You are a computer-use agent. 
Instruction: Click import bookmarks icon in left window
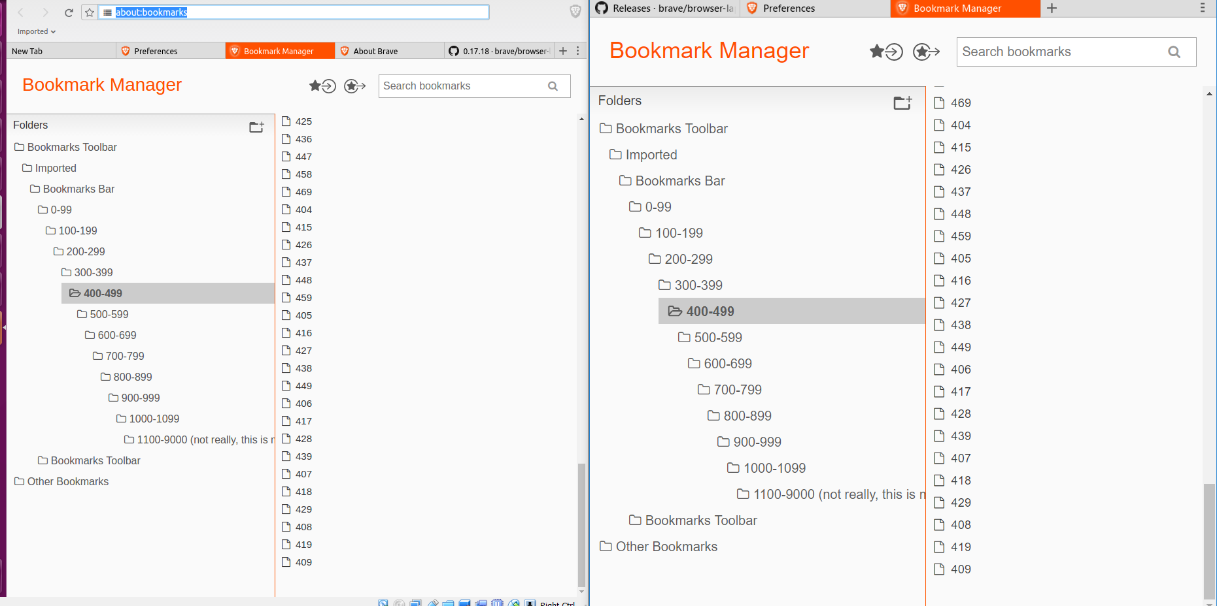pyautogui.click(x=322, y=86)
